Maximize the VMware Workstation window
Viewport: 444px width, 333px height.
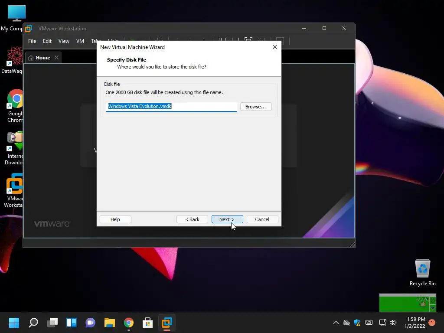[x=324, y=28]
